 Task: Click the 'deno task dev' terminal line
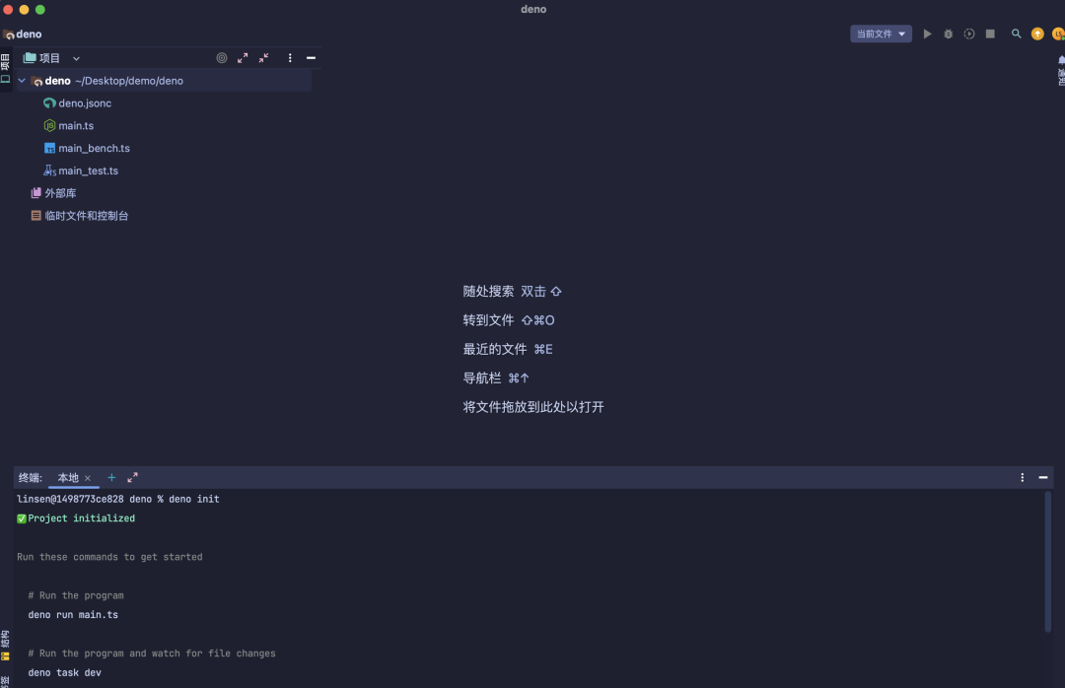[64, 672]
